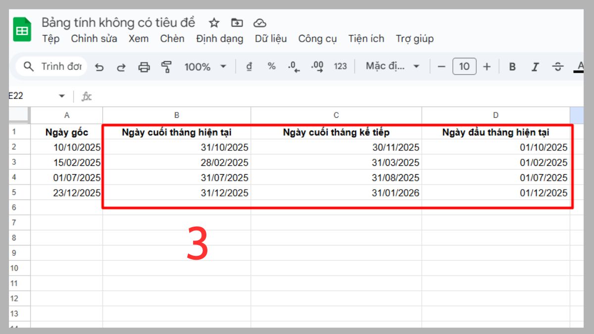The height and width of the screenshot is (334, 594).
Task: Open the text color picker
Action: 579,67
